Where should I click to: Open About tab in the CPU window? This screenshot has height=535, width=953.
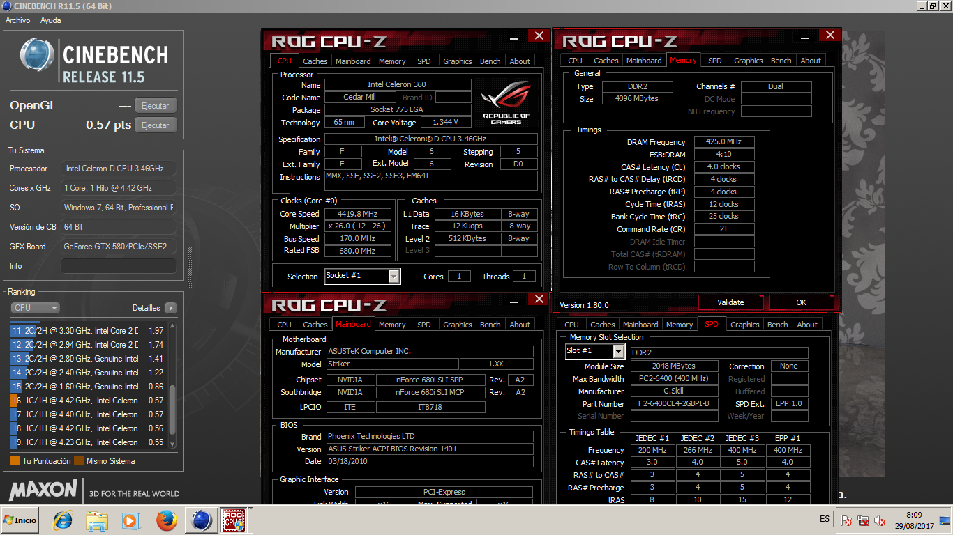tap(520, 61)
